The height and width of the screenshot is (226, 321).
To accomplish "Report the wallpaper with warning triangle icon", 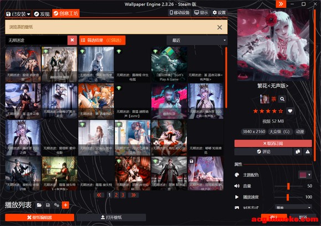I will (308, 152).
